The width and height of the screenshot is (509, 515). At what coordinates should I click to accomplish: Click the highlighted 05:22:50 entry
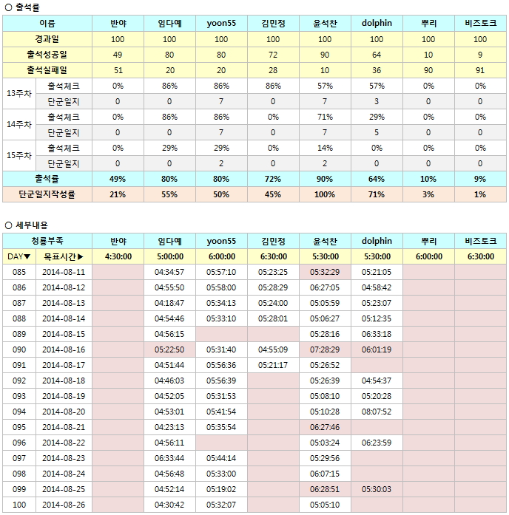tap(169, 349)
